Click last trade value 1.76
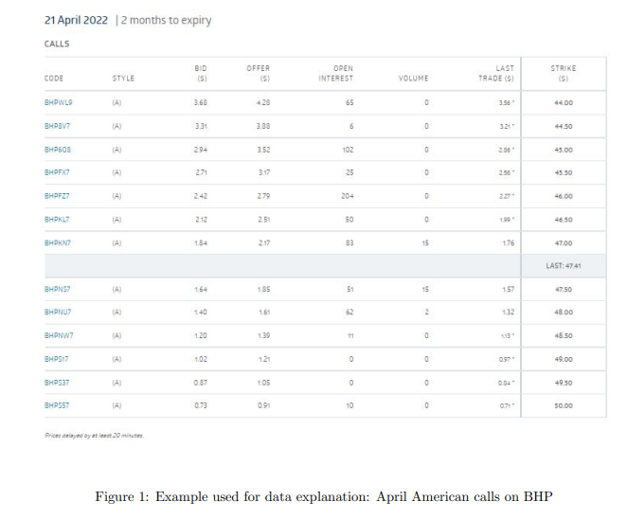627x519 pixels. [x=509, y=243]
